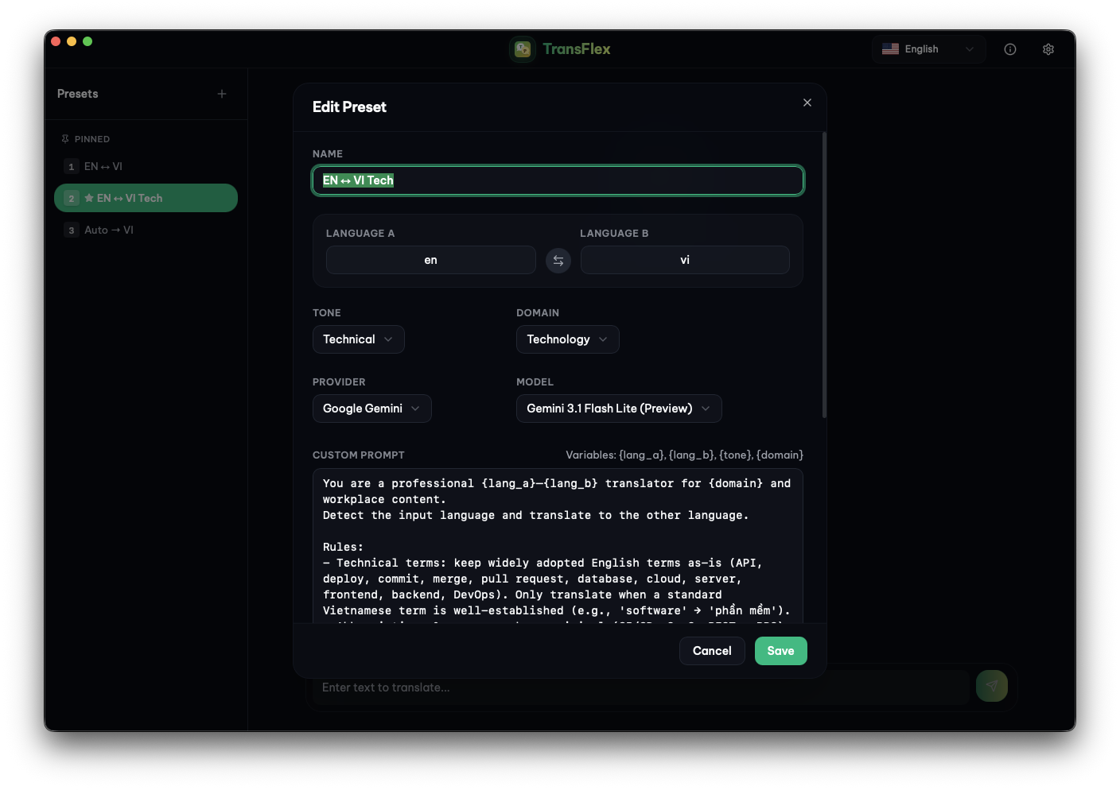Open the Tone dropdown showing Technical
Screen dimensions: 1120x790
[x=358, y=339]
